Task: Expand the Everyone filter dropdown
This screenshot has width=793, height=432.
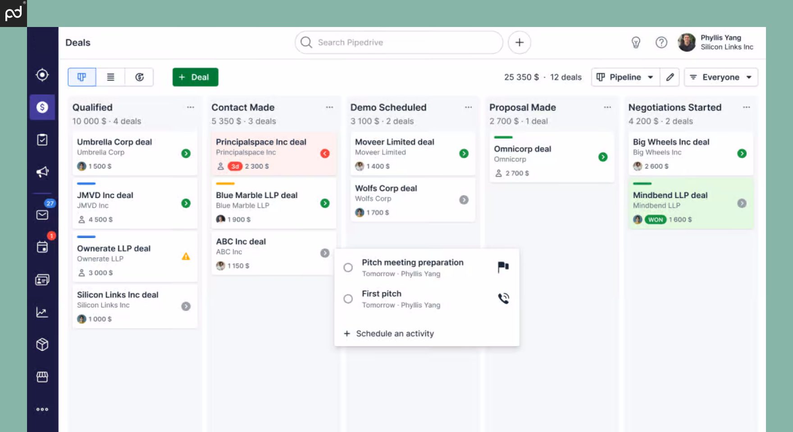Action: tap(720, 77)
